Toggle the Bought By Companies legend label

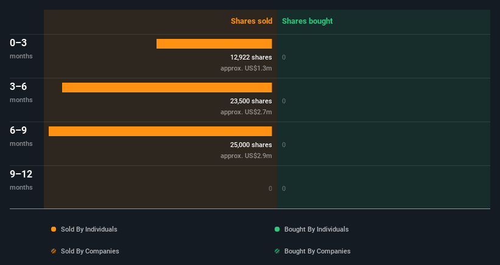[317, 251]
